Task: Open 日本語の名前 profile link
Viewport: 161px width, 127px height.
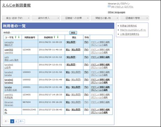Action: 10,90
